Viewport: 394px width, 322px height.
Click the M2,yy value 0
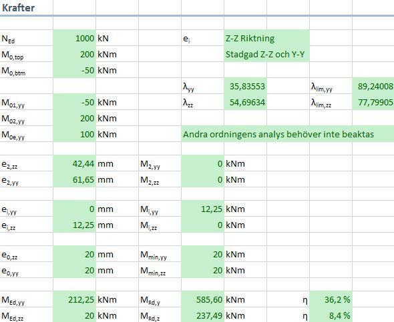coord(202,163)
